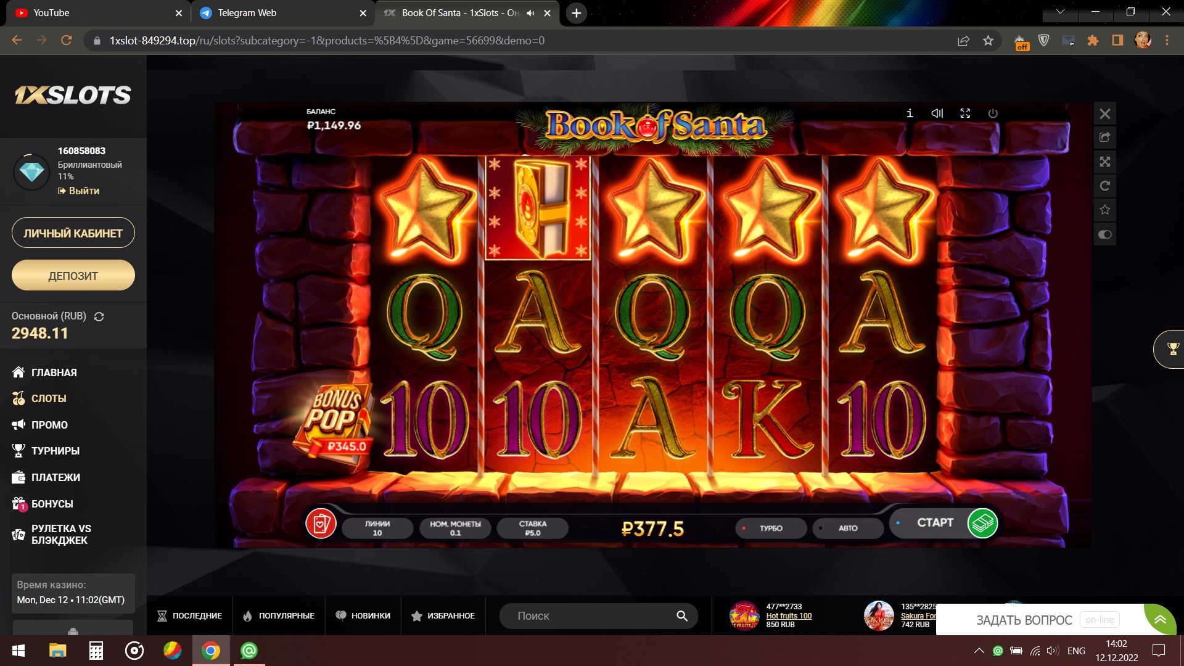
Task: Open the Hot fruits 100 game thumbnail
Action: (x=744, y=615)
